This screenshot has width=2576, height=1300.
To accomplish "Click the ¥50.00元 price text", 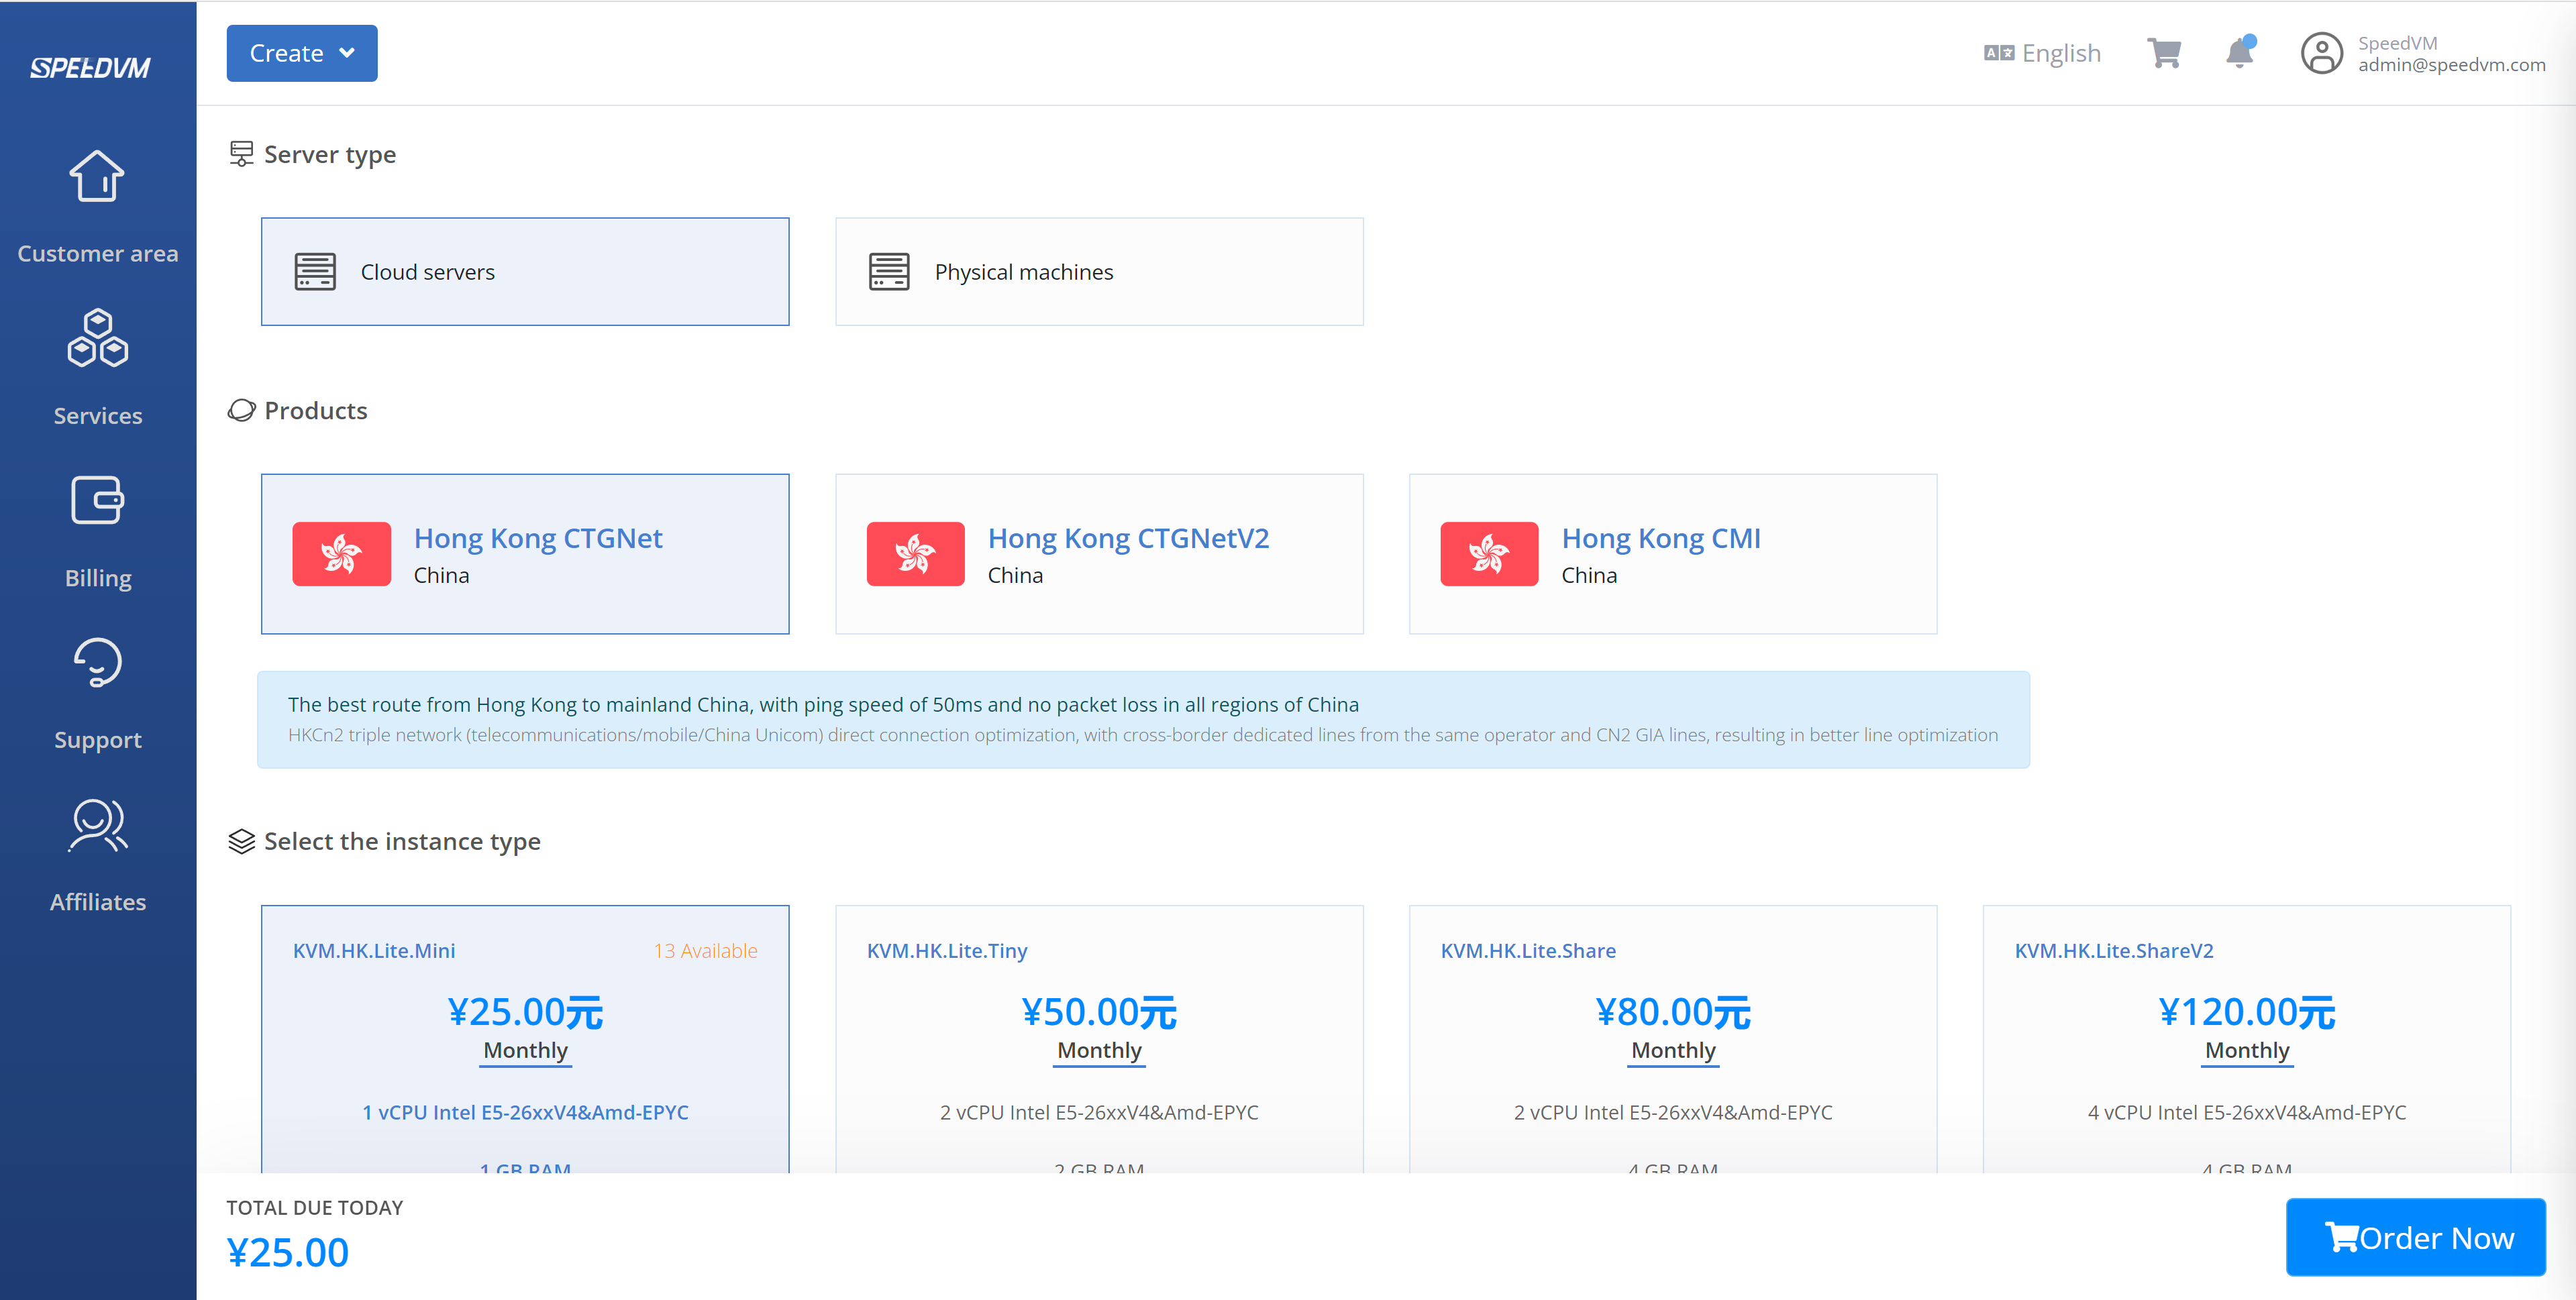I will 1099,1012.
